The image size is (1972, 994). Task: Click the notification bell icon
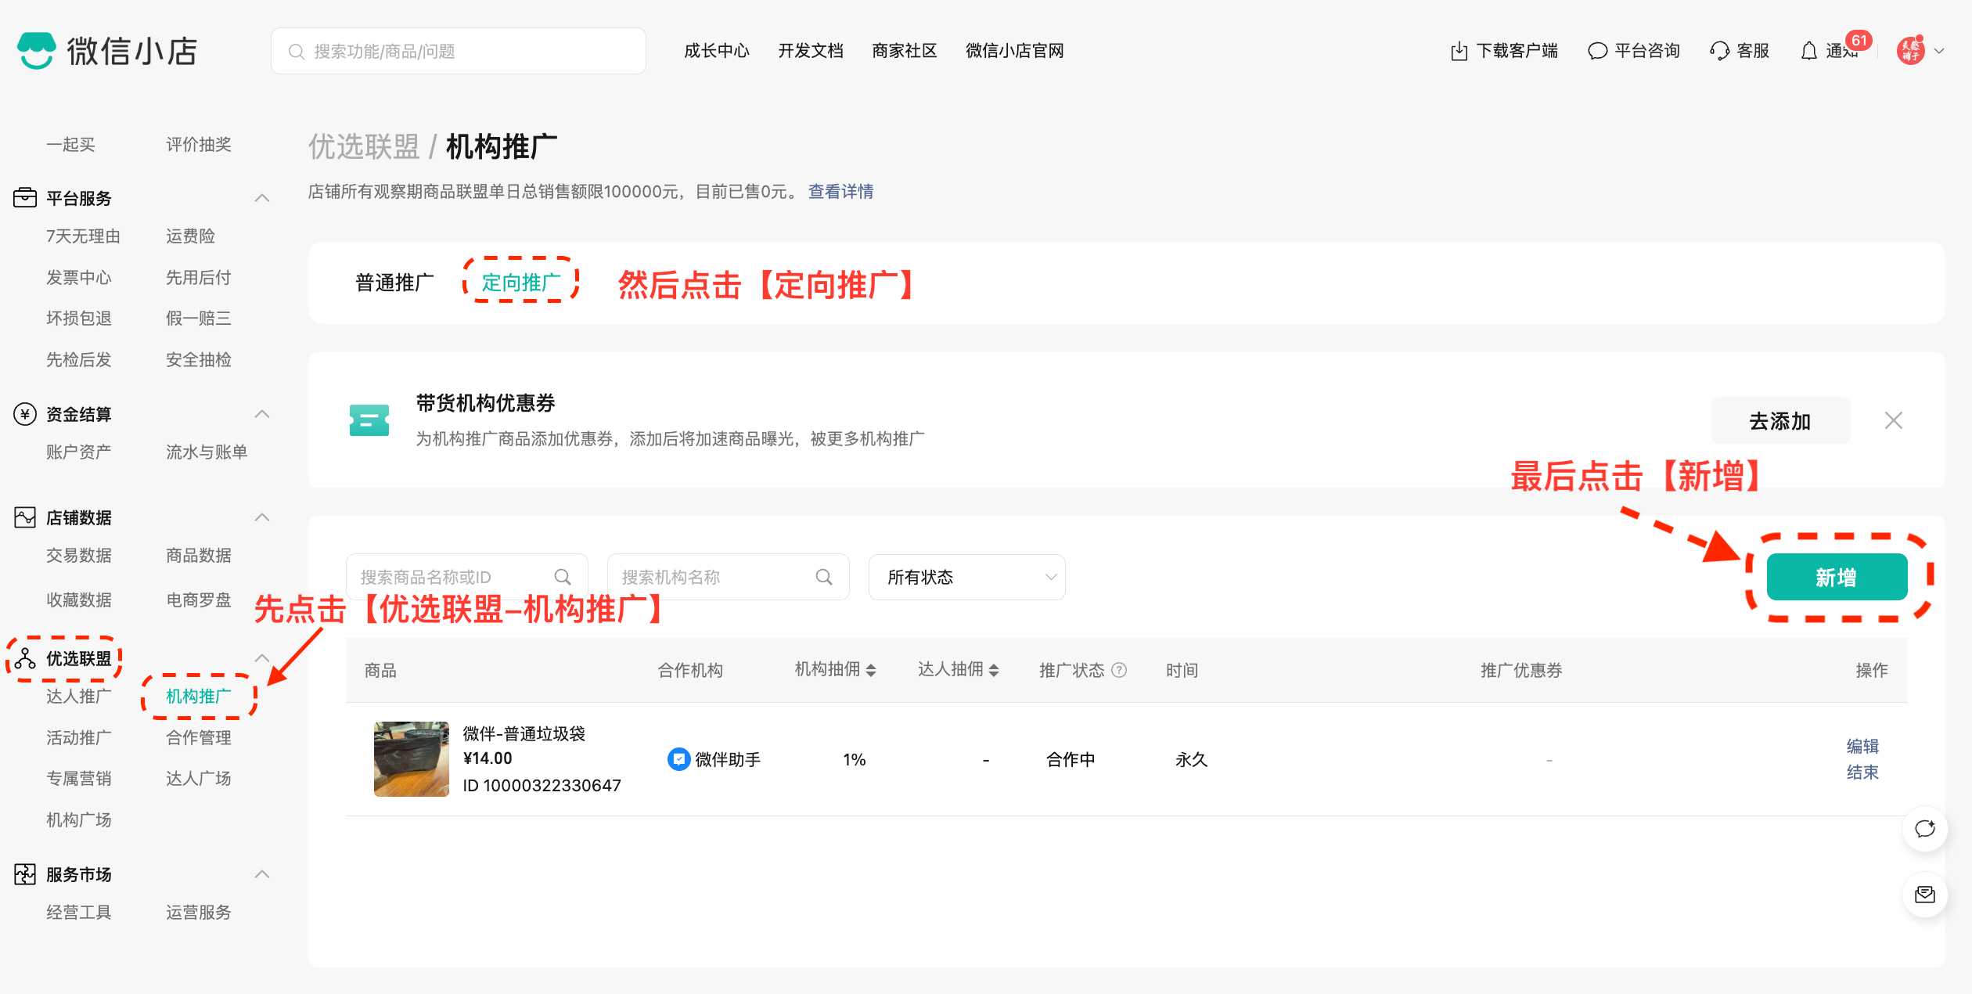click(x=1808, y=51)
